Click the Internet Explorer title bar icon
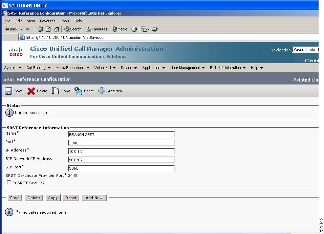 point(5,13)
